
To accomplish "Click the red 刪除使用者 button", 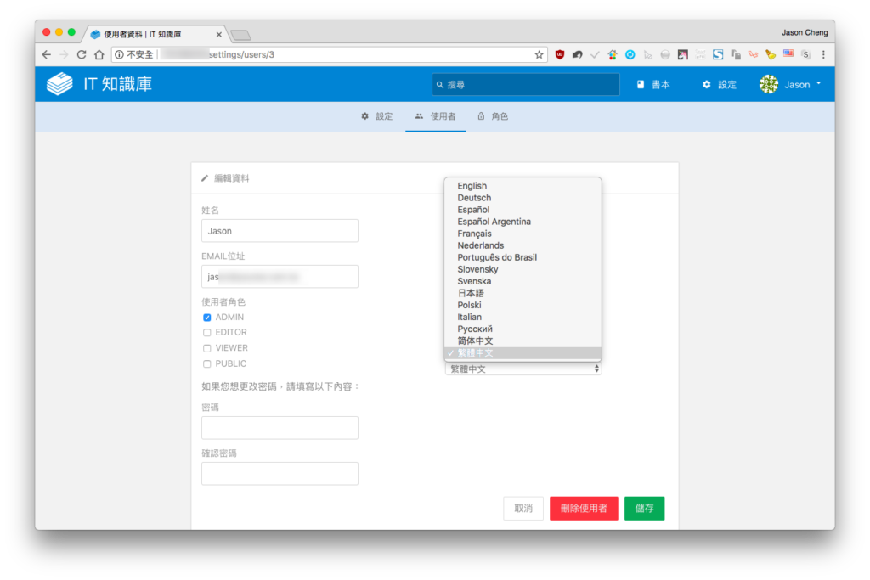I will point(584,508).
